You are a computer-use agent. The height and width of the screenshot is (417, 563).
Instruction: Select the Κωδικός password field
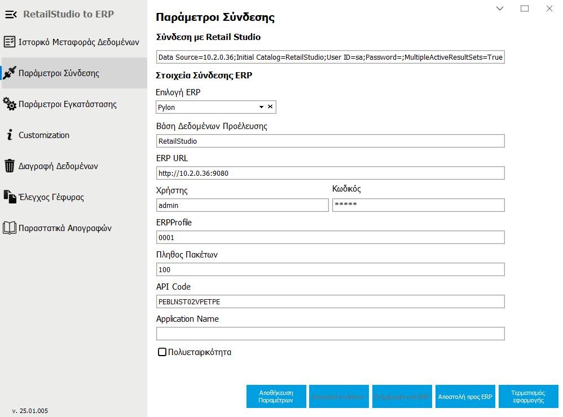pos(418,205)
